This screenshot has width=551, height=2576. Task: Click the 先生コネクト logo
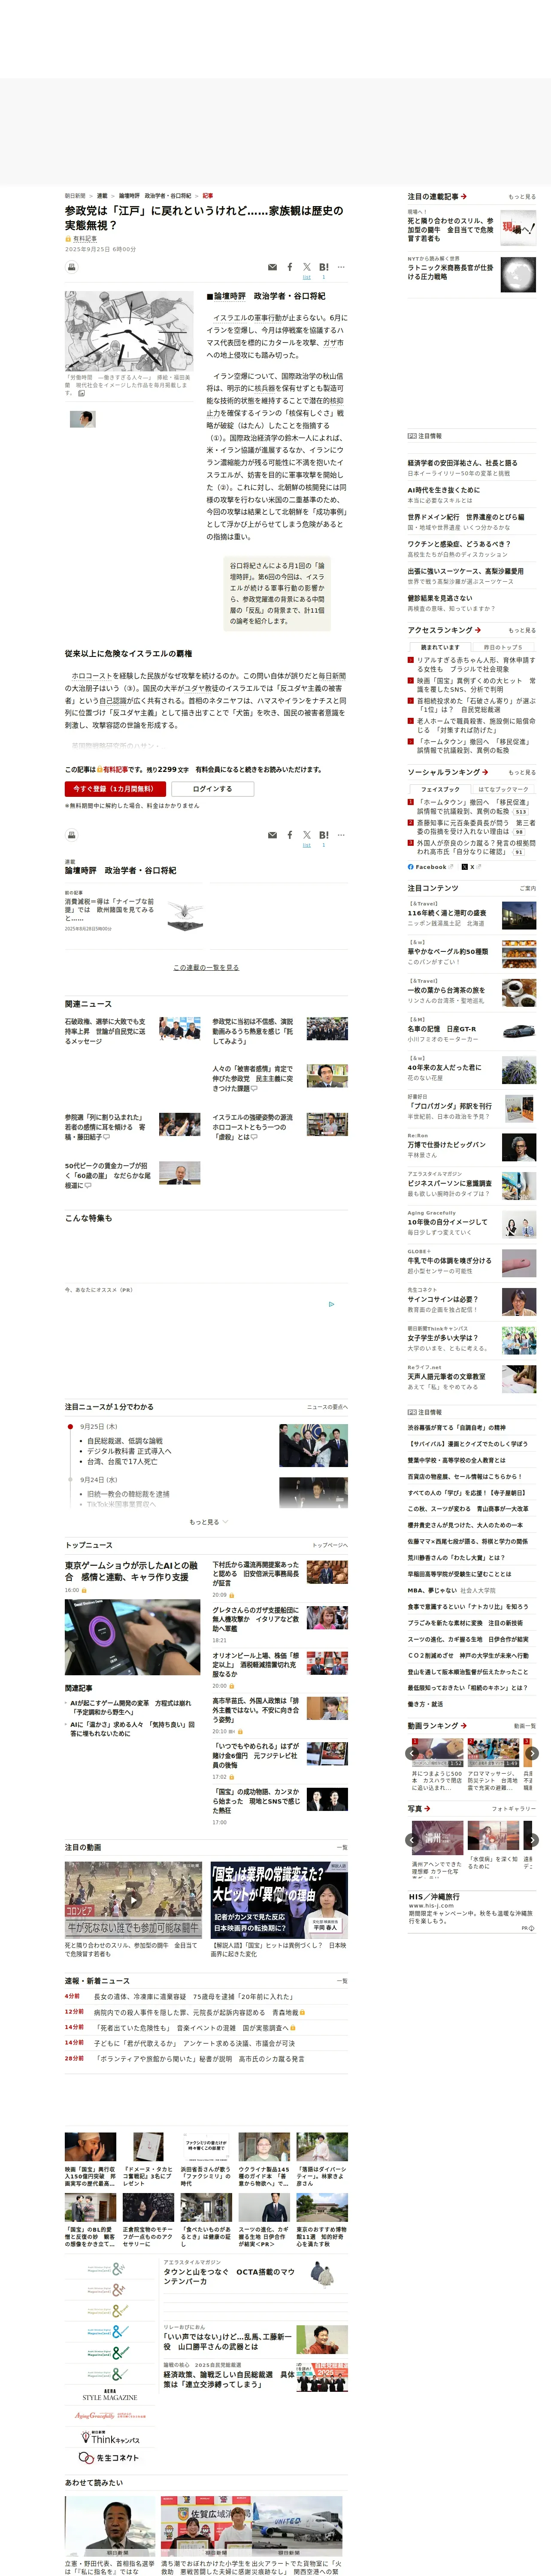click(x=109, y=2458)
